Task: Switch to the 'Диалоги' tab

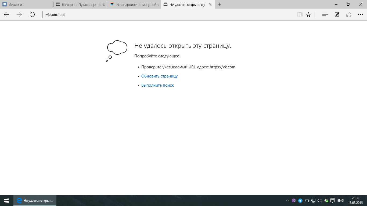Action: point(27,5)
